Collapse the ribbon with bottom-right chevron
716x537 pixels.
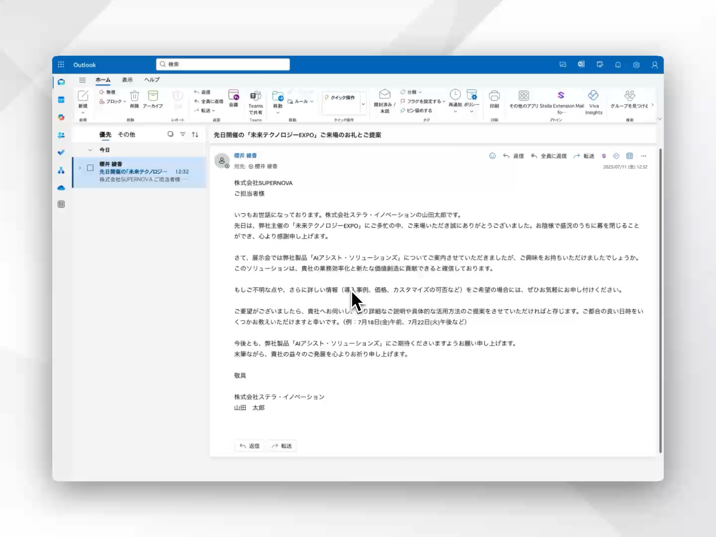tap(660, 119)
